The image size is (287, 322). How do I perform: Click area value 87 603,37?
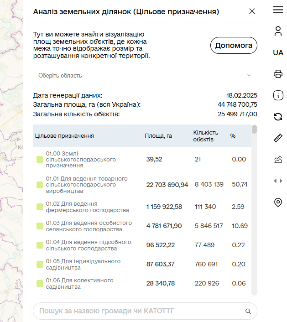point(160,264)
